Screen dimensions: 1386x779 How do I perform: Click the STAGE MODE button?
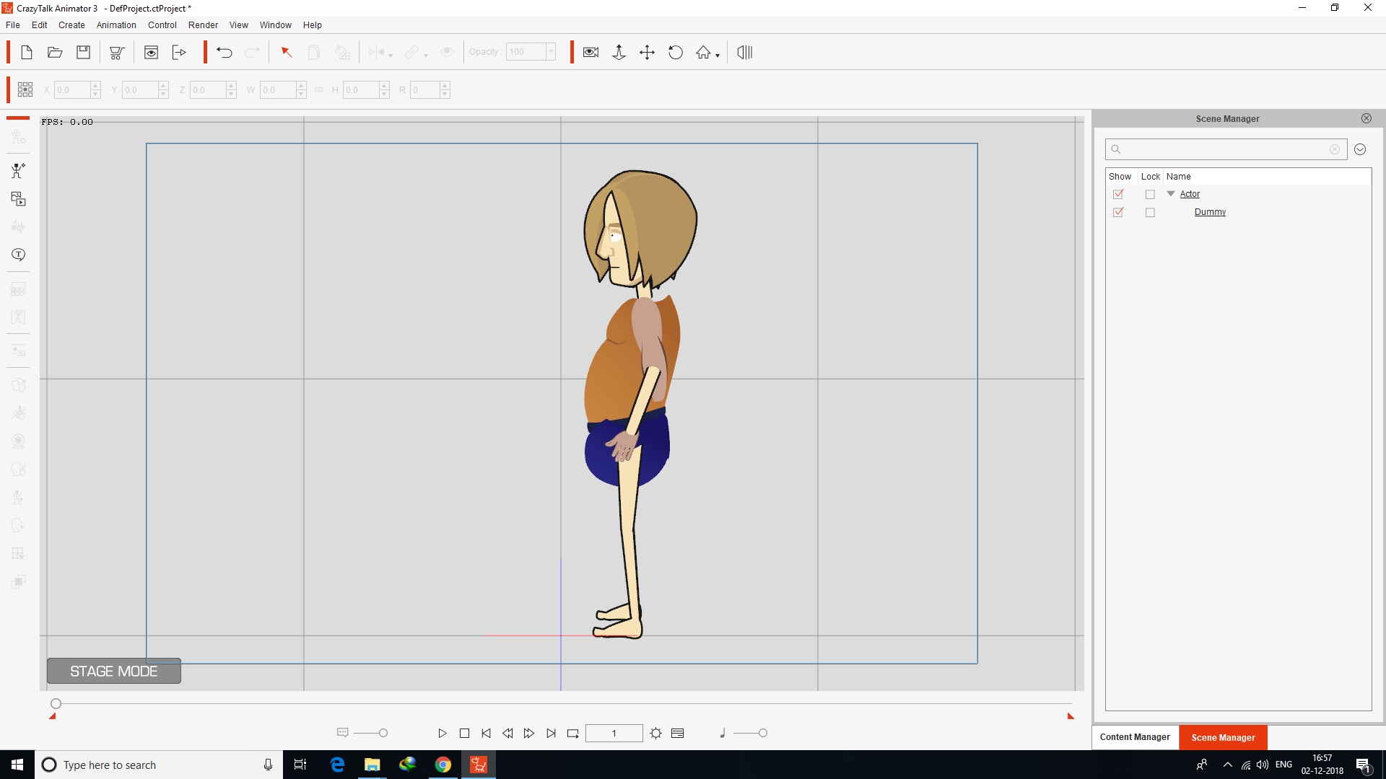114,671
